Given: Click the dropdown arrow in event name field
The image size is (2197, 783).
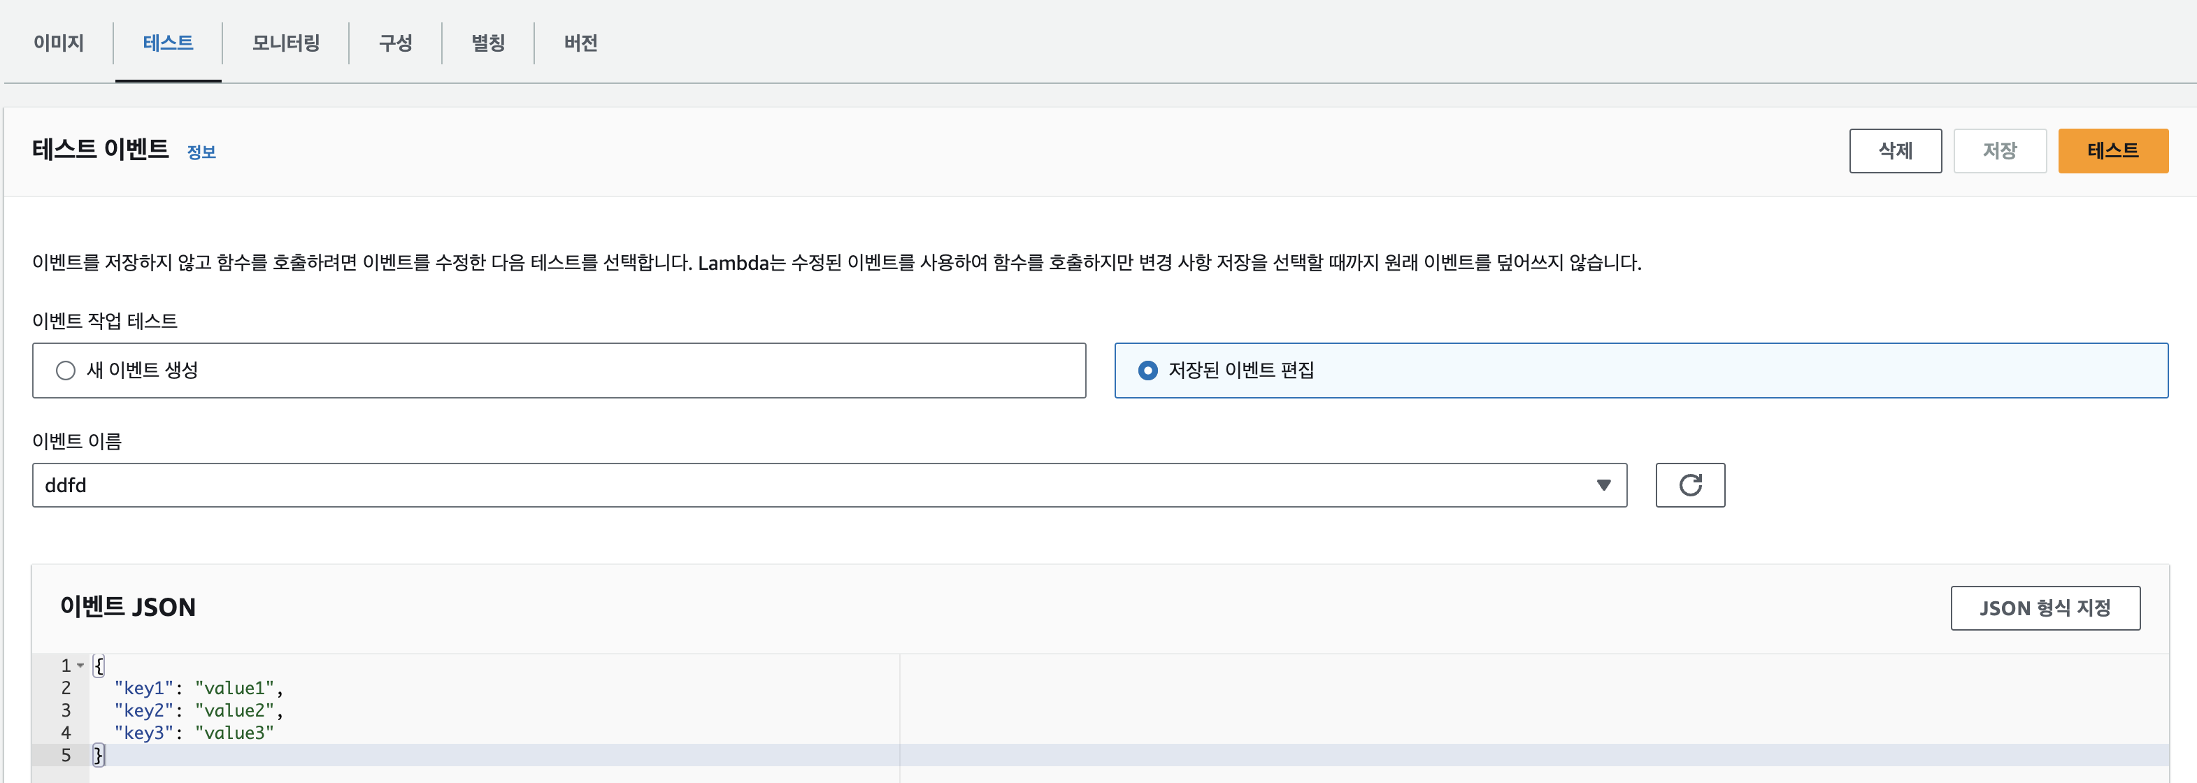Looking at the screenshot, I should coord(1603,485).
